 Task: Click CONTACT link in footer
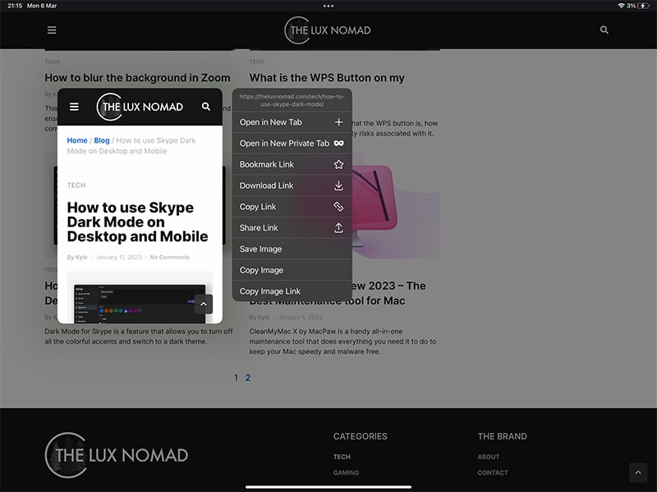coord(493,473)
